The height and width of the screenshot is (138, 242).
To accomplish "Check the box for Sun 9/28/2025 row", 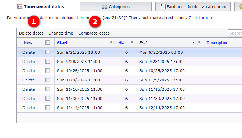I will (x=48, y=61).
